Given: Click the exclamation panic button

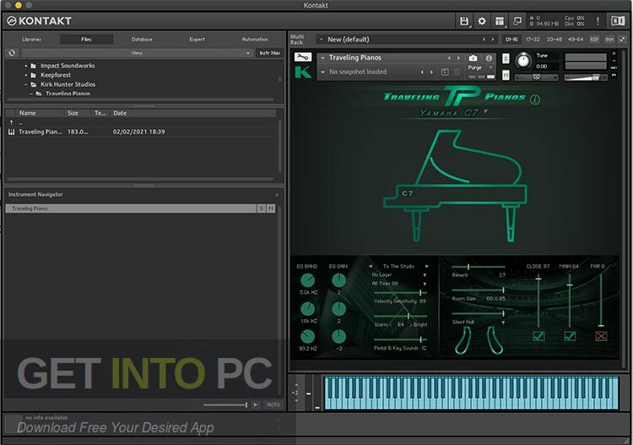Looking at the screenshot, I should pyautogui.click(x=598, y=21).
